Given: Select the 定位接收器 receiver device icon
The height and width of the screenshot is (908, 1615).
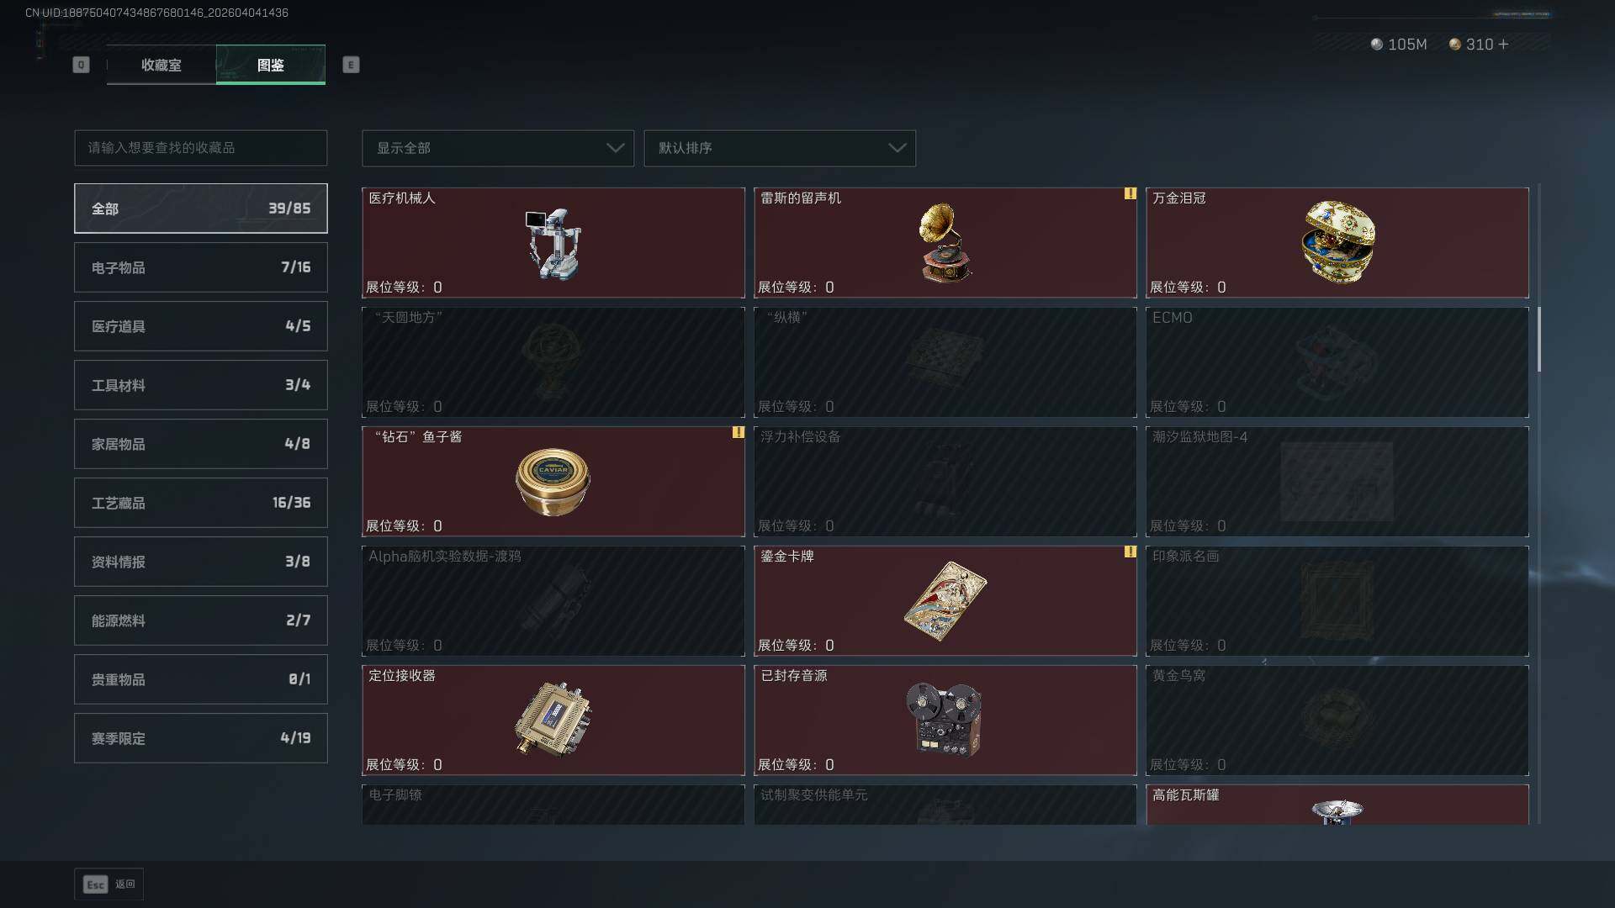Looking at the screenshot, I should tap(553, 720).
